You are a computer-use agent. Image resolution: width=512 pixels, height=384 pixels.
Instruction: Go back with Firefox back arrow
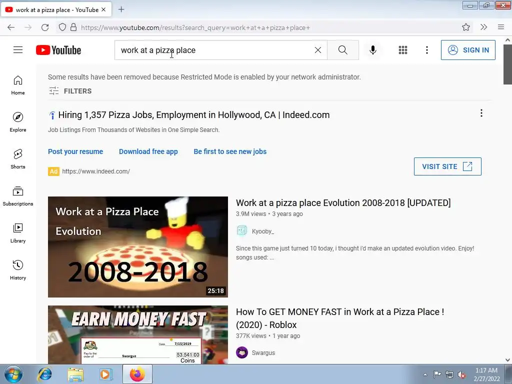[x=11, y=27]
